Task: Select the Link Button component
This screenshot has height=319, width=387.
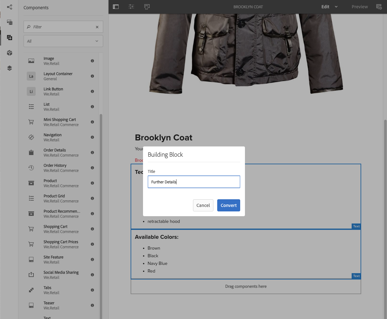Action: click(x=61, y=91)
